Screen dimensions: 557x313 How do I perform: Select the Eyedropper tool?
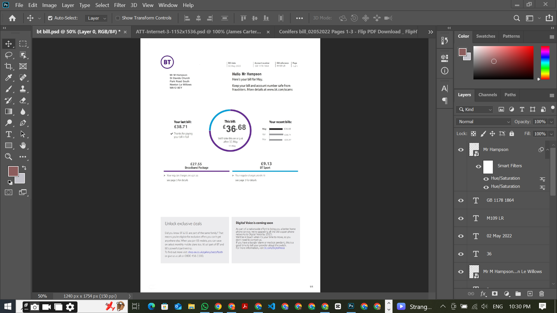pos(9,78)
